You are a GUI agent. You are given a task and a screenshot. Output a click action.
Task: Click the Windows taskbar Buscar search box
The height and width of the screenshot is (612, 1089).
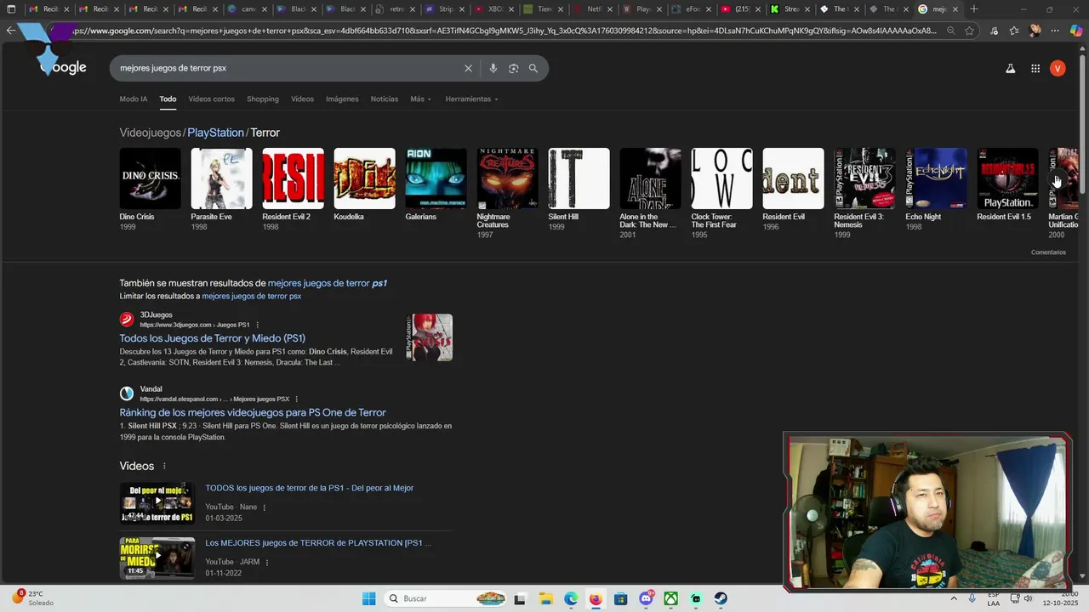445,598
